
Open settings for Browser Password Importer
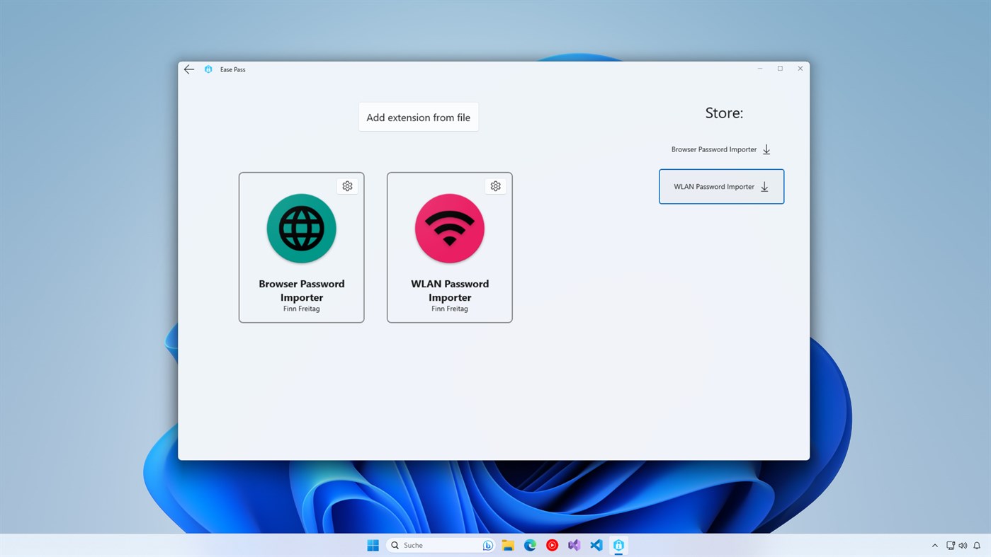347,185
